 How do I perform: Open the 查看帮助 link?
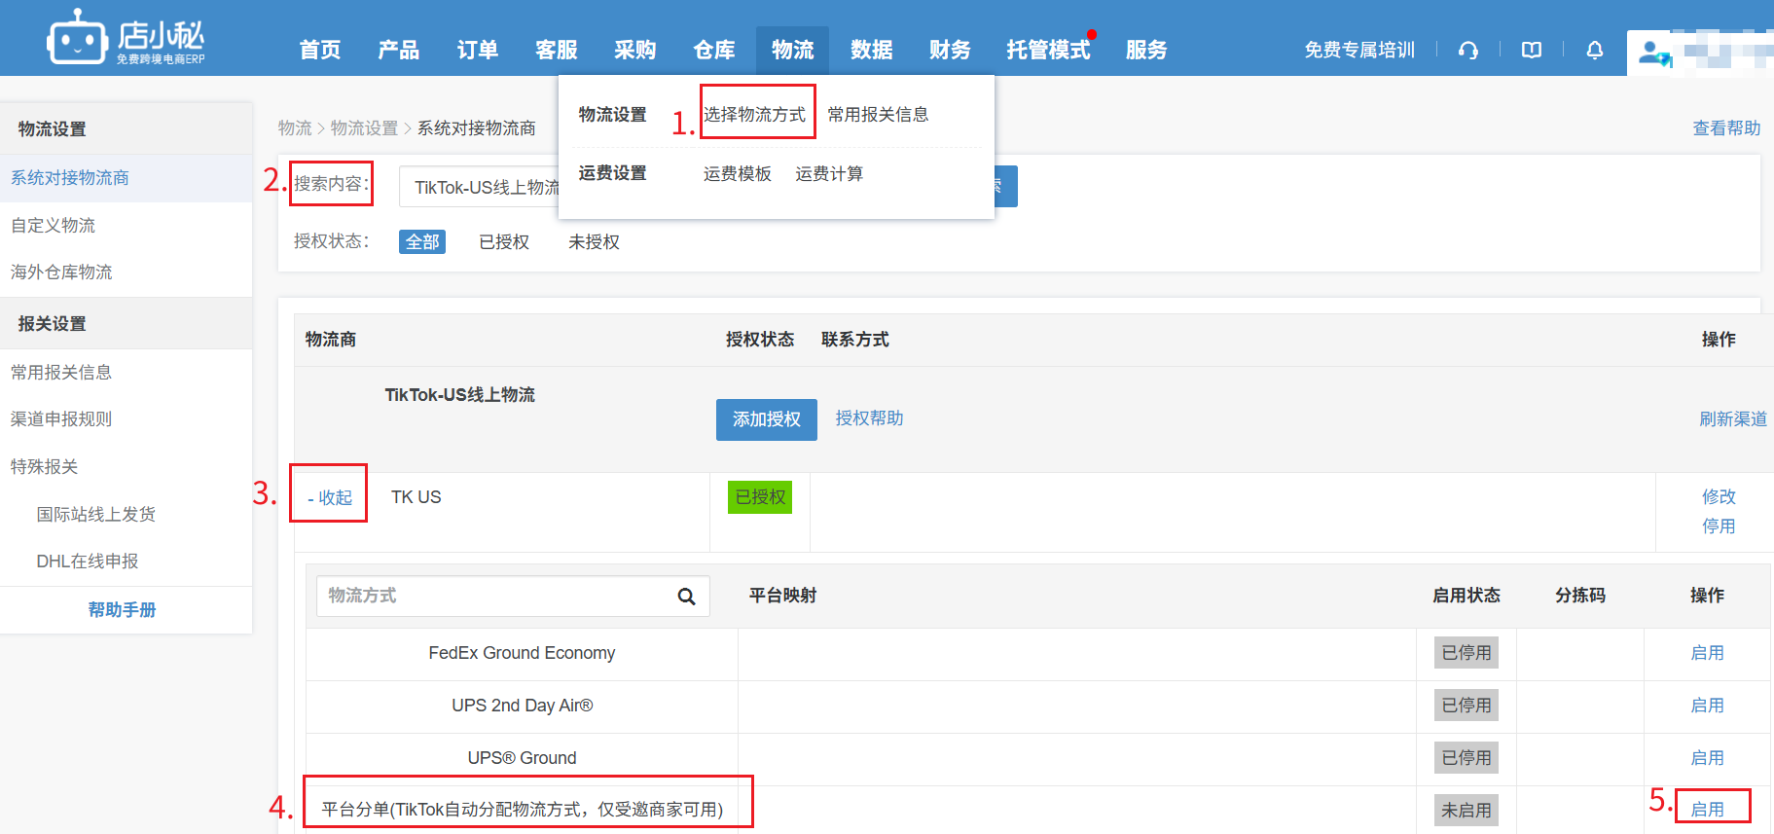pos(1726,128)
